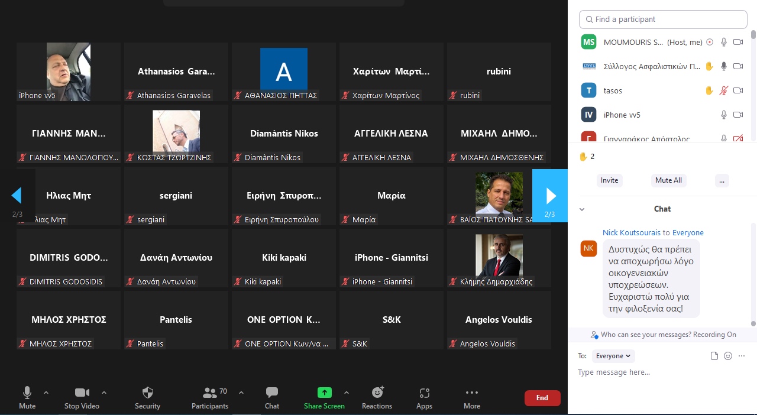Open the More options toolbar icon

pyautogui.click(x=471, y=393)
